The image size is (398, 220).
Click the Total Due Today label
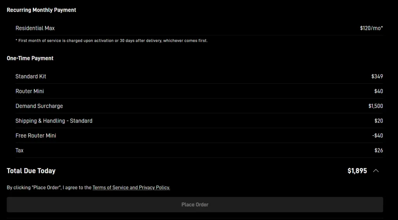[31, 171]
